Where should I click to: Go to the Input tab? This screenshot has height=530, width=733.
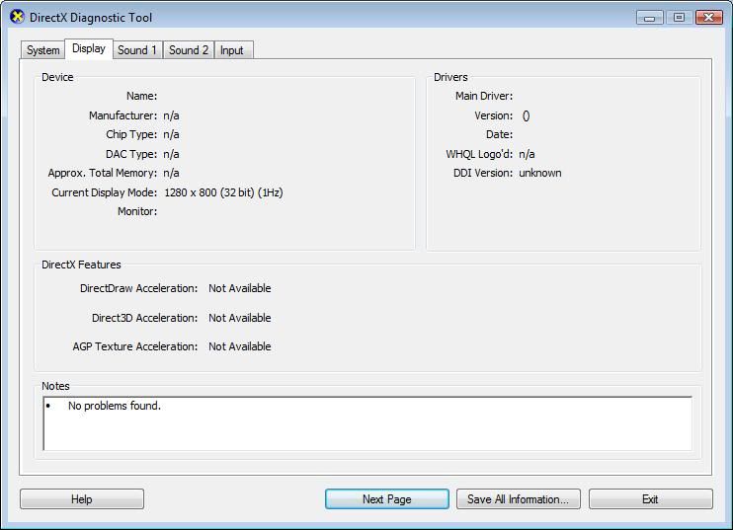(232, 50)
